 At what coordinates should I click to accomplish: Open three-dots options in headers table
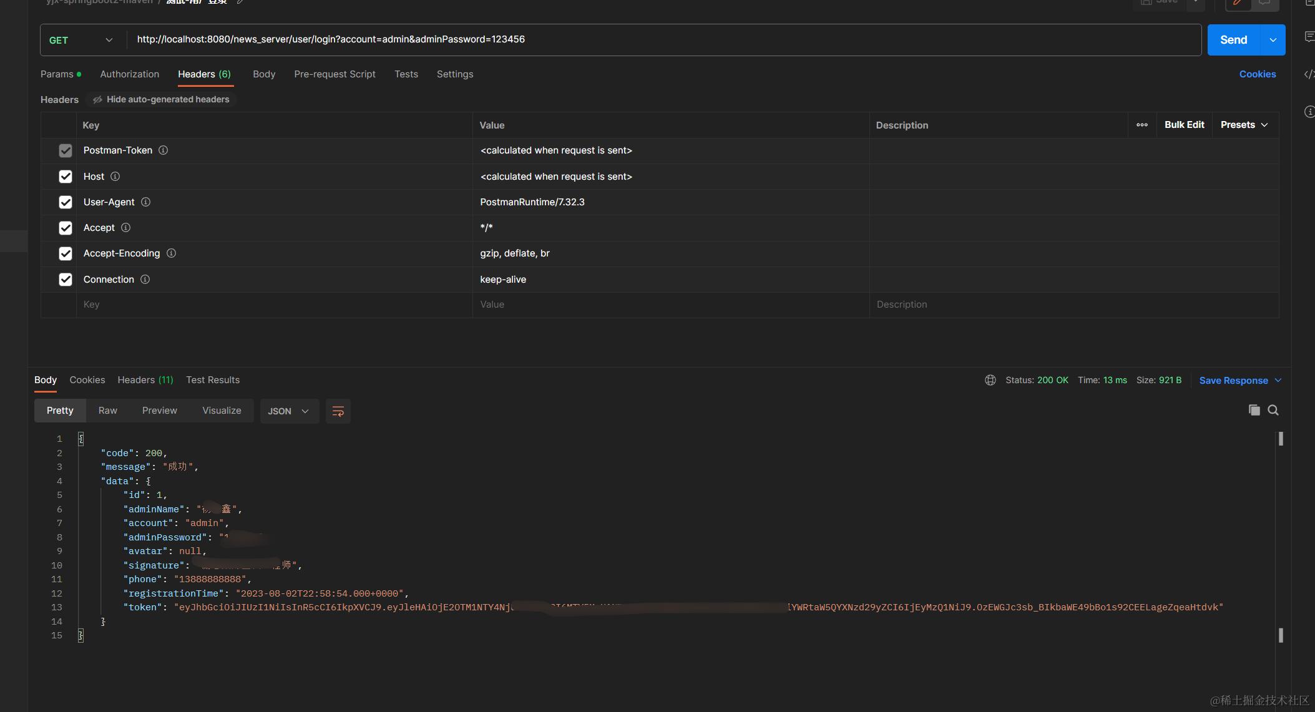(x=1141, y=125)
